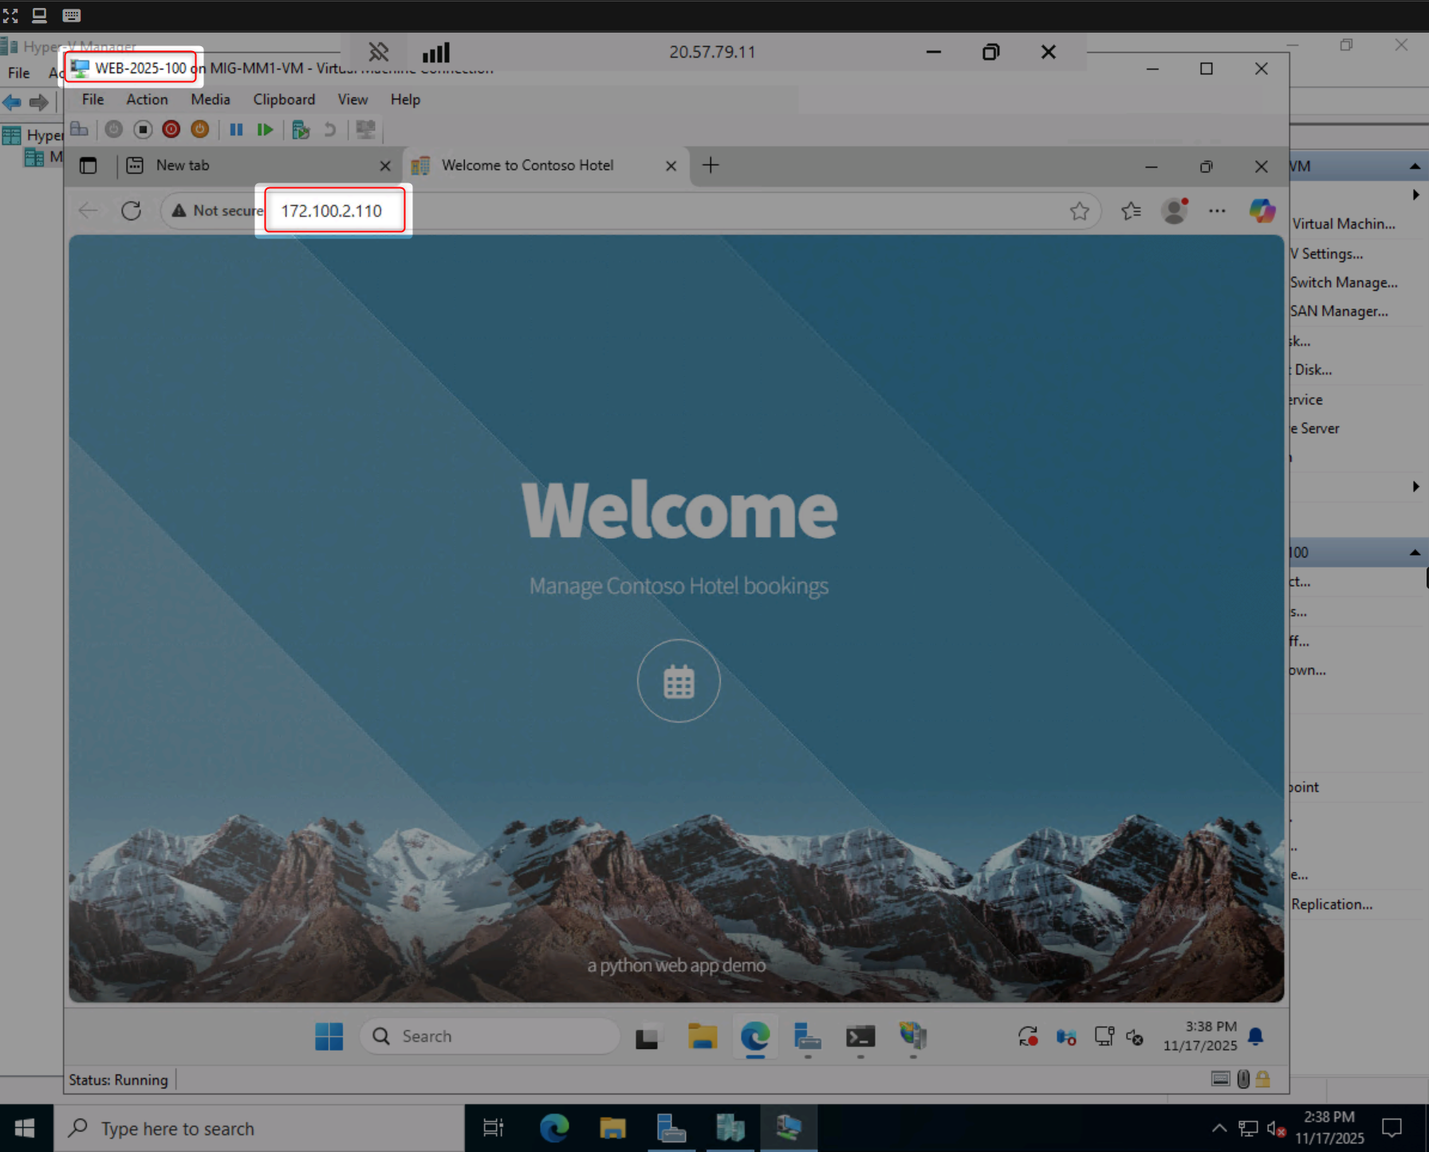The height and width of the screenshot is (1152, 1429).
Task: Click the update-pending tray icon in guest
Action: 1027,1036
